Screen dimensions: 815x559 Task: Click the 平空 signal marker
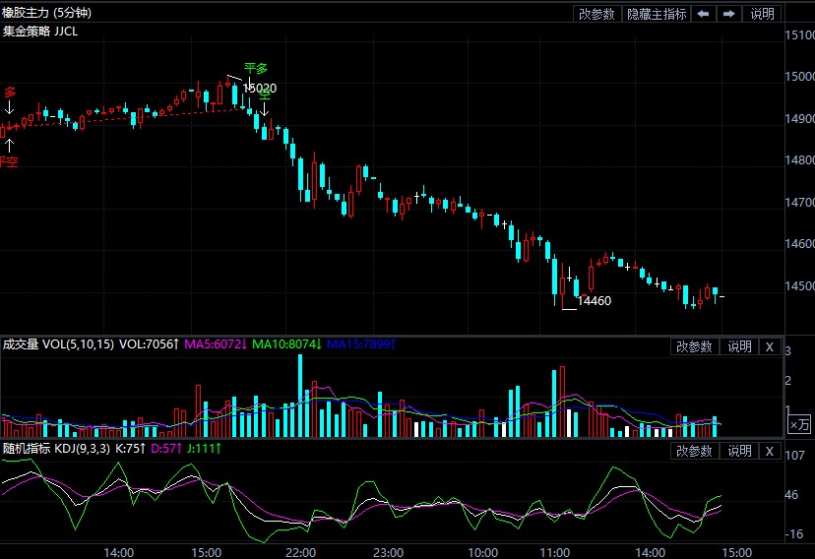pos(9,160)
